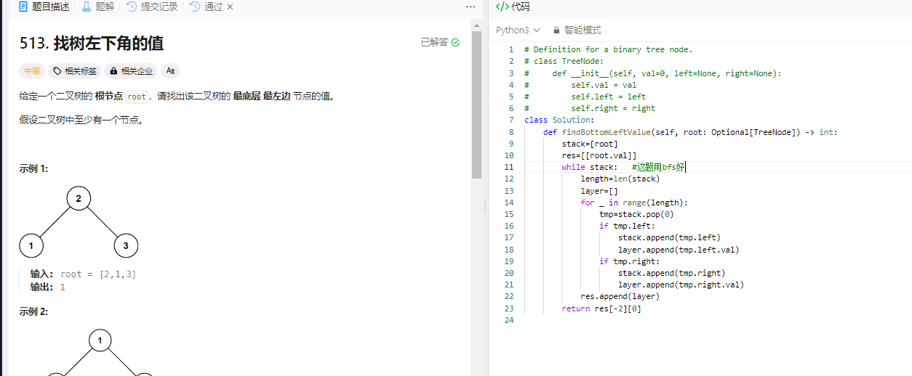Open the Python3 language dropdown

(x=518, y=30)
